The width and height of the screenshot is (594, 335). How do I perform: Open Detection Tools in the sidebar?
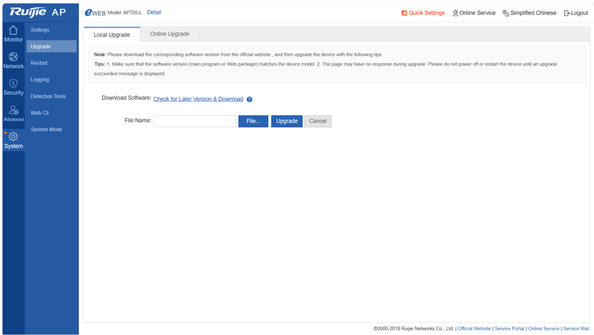(x=48, y=96)
